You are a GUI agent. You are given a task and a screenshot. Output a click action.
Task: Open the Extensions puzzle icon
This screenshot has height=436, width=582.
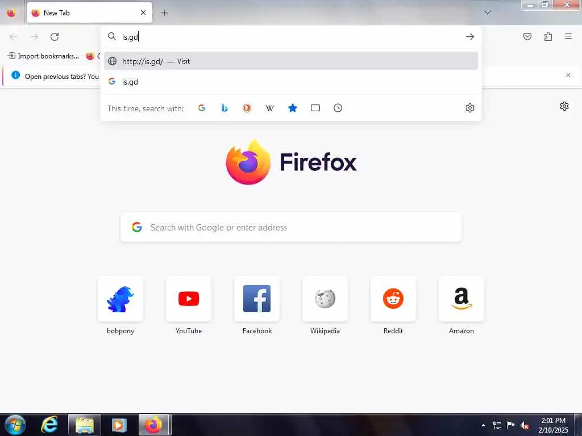pos(548,36)
